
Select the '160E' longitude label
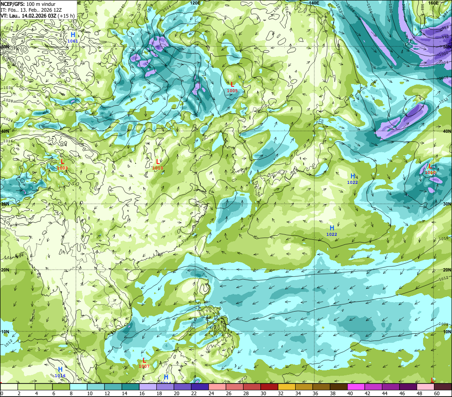(x=433, y=3)
